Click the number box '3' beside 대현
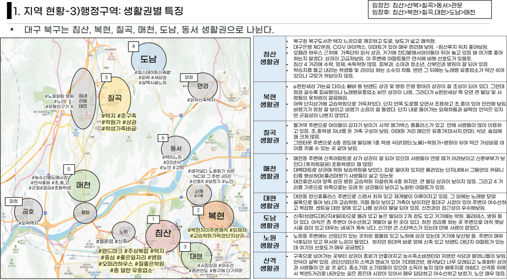The height and width of the screenshot is (280, 507). click(x=184, y=247)
